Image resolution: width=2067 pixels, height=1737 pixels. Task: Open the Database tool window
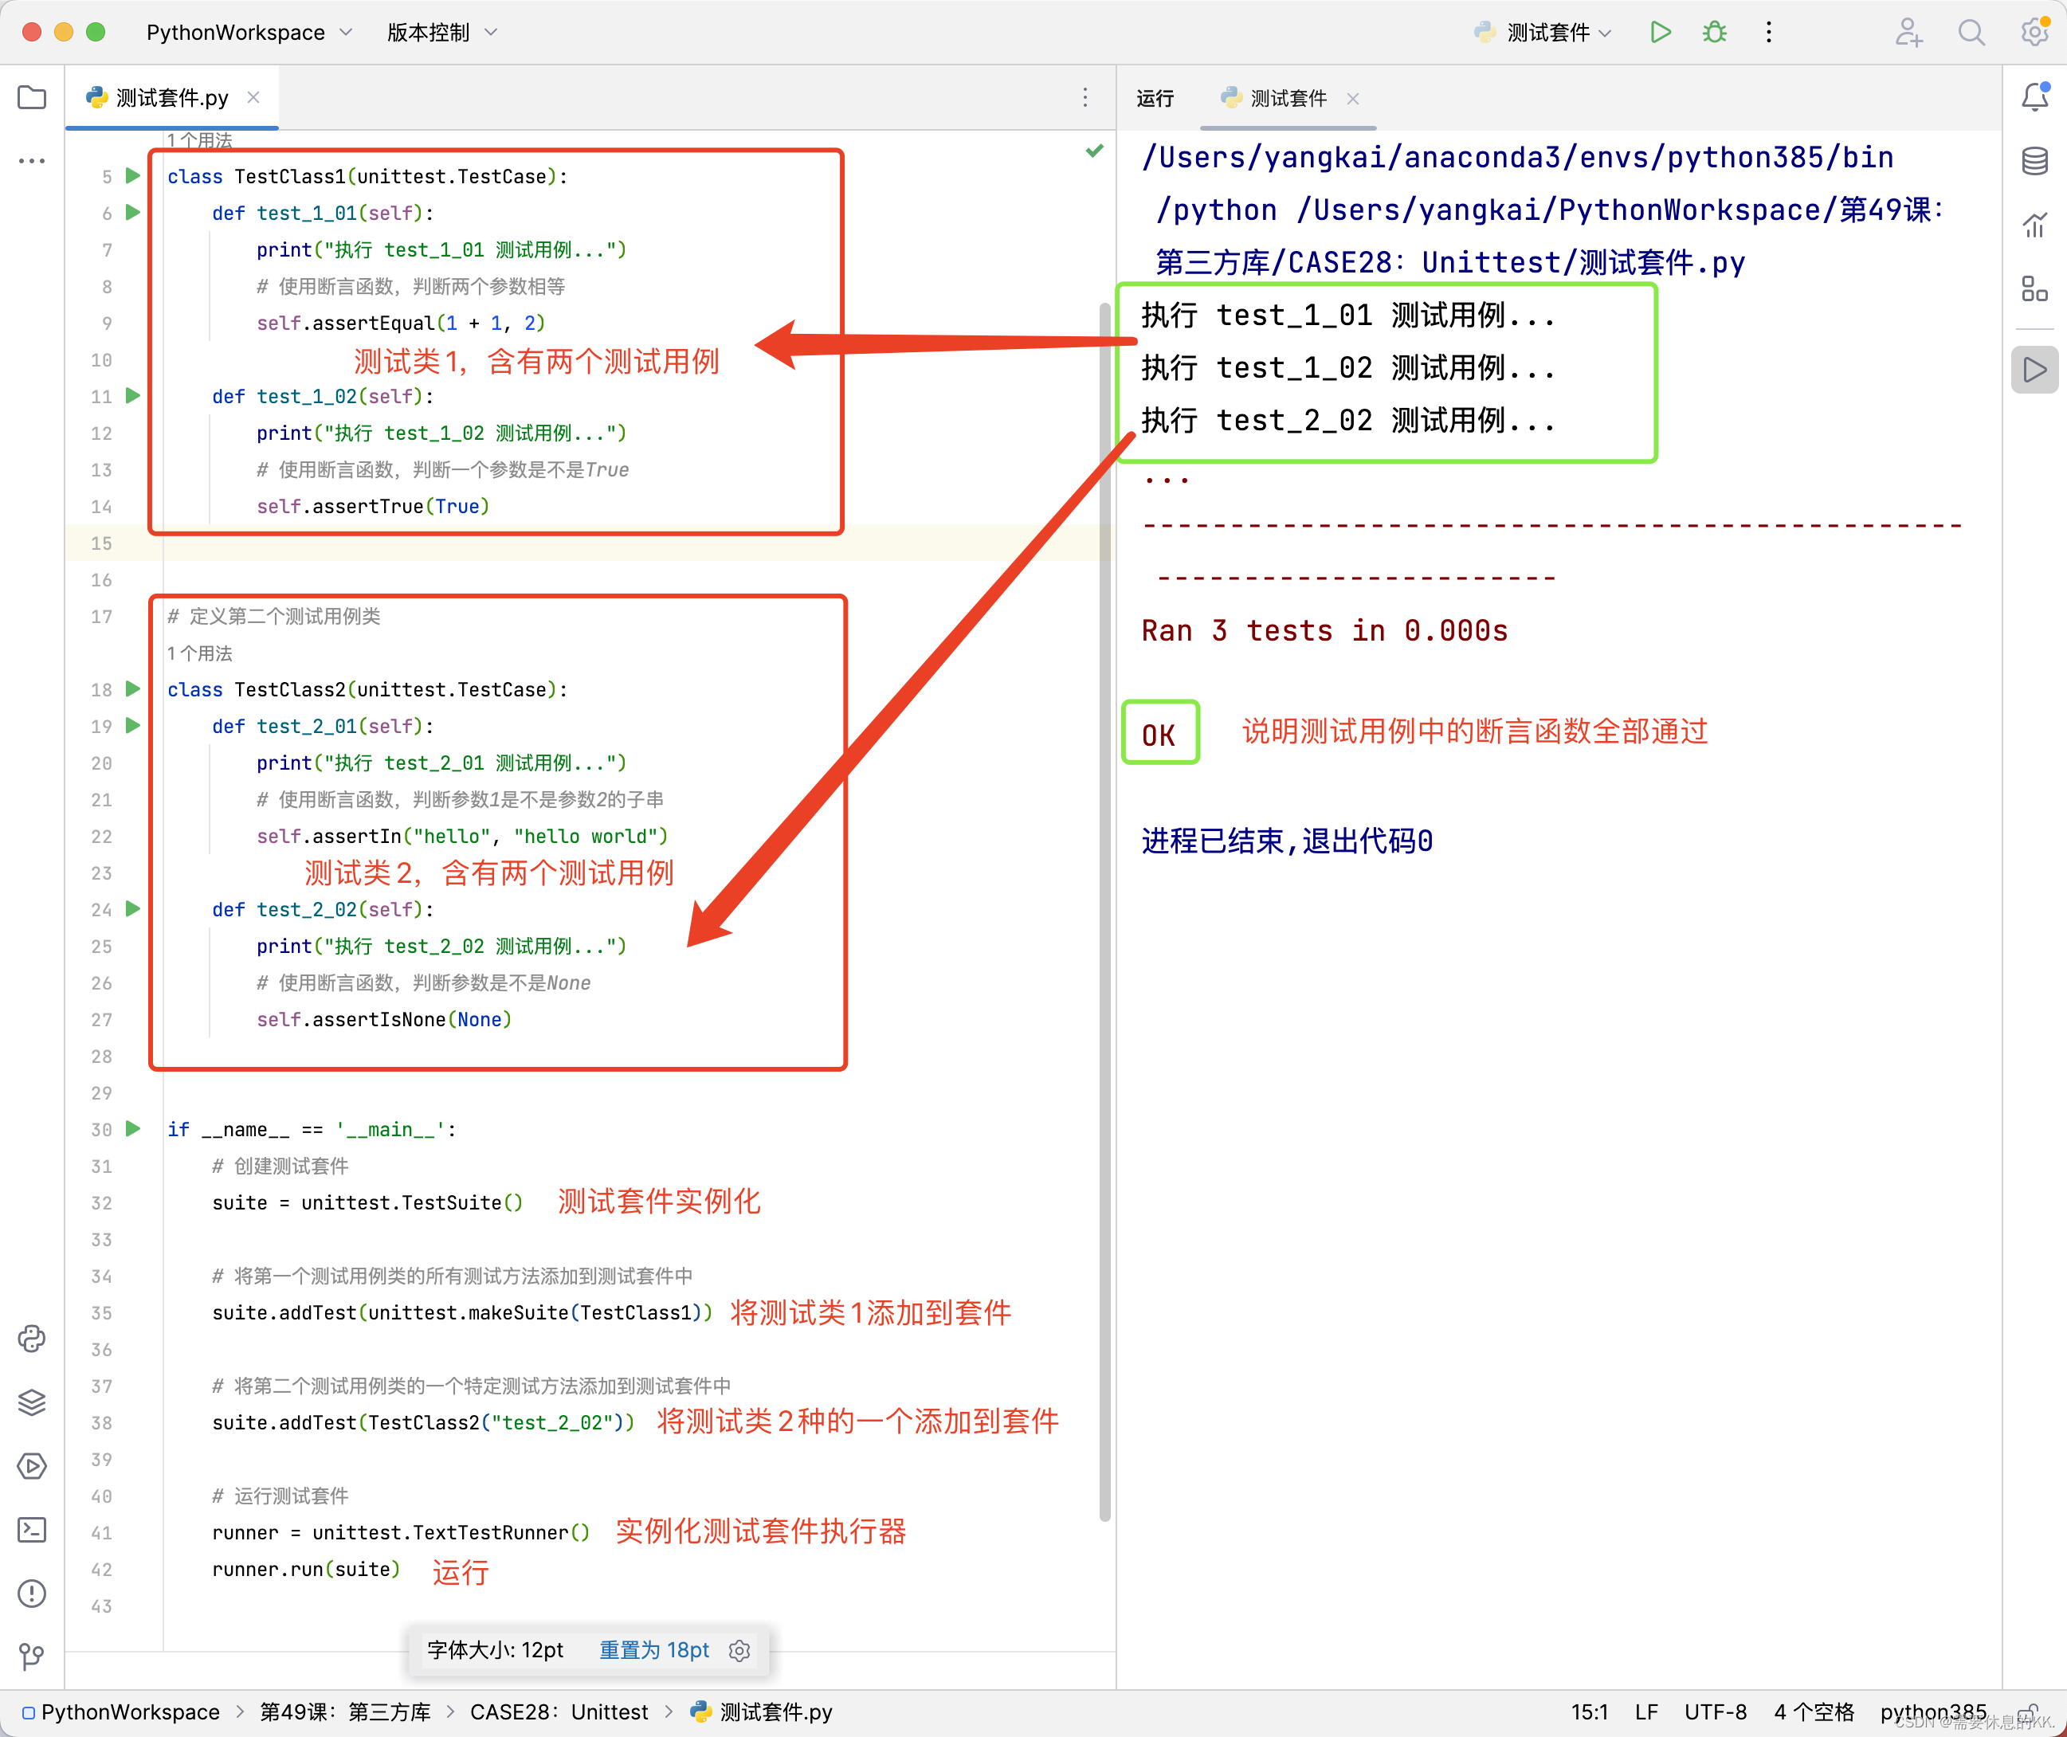click(2034, 160)
